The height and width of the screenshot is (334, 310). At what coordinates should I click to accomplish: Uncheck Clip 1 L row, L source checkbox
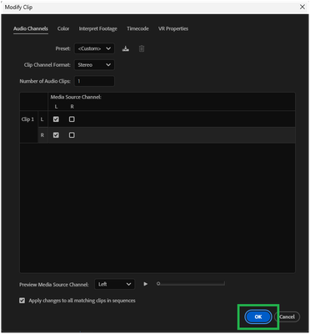coord(56,119)
